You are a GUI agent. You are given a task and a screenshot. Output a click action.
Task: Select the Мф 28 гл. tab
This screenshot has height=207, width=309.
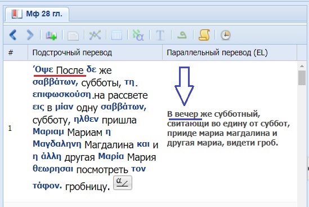coord(37,14)
